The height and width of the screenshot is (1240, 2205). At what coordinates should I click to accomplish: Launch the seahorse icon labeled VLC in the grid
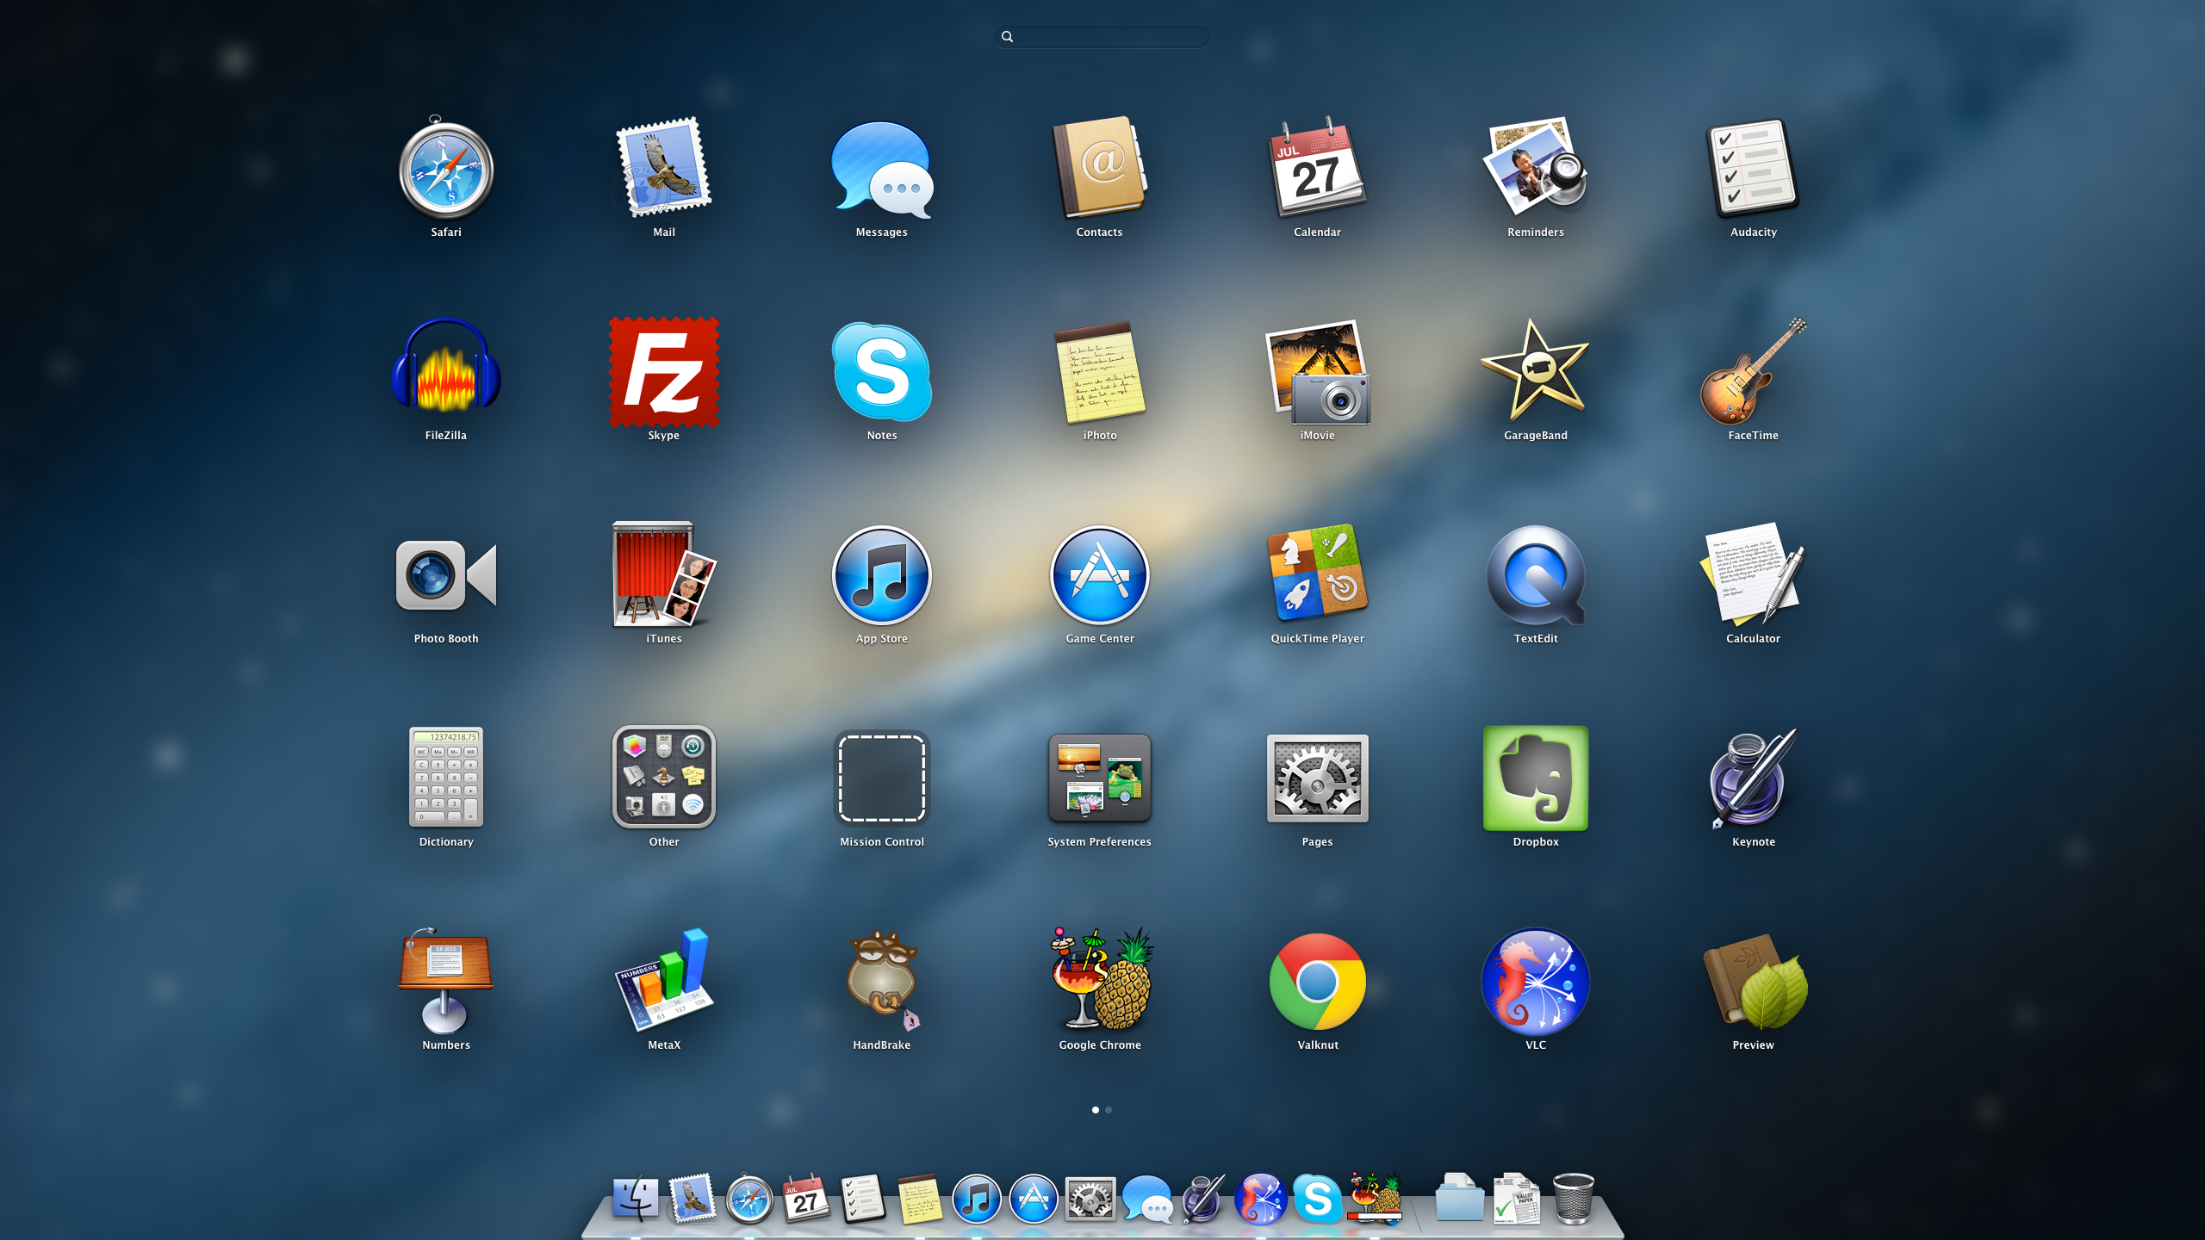click(1536, 982)
